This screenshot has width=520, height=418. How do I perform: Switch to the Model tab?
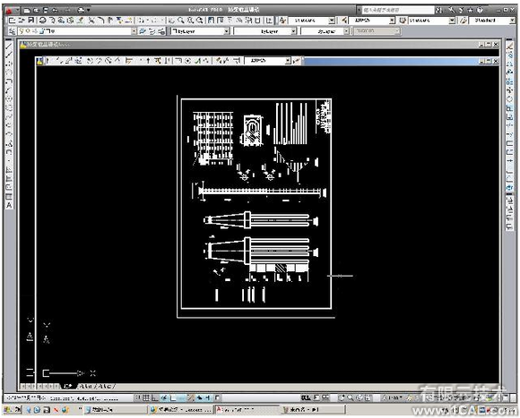(x=68, y=387)
